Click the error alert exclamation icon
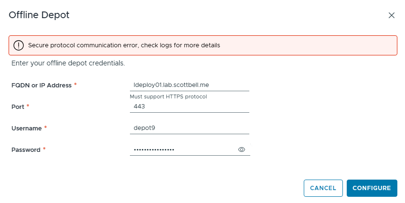 [19, 45]
